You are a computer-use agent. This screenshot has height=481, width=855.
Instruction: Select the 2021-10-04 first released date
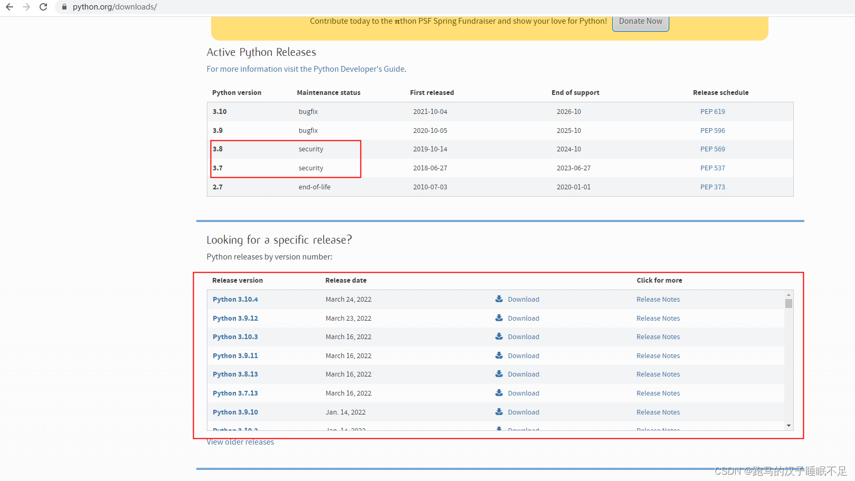pos(430,112)
